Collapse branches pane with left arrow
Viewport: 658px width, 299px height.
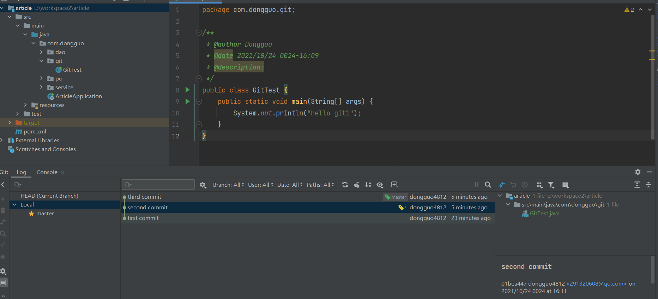[x=3, y=185]
